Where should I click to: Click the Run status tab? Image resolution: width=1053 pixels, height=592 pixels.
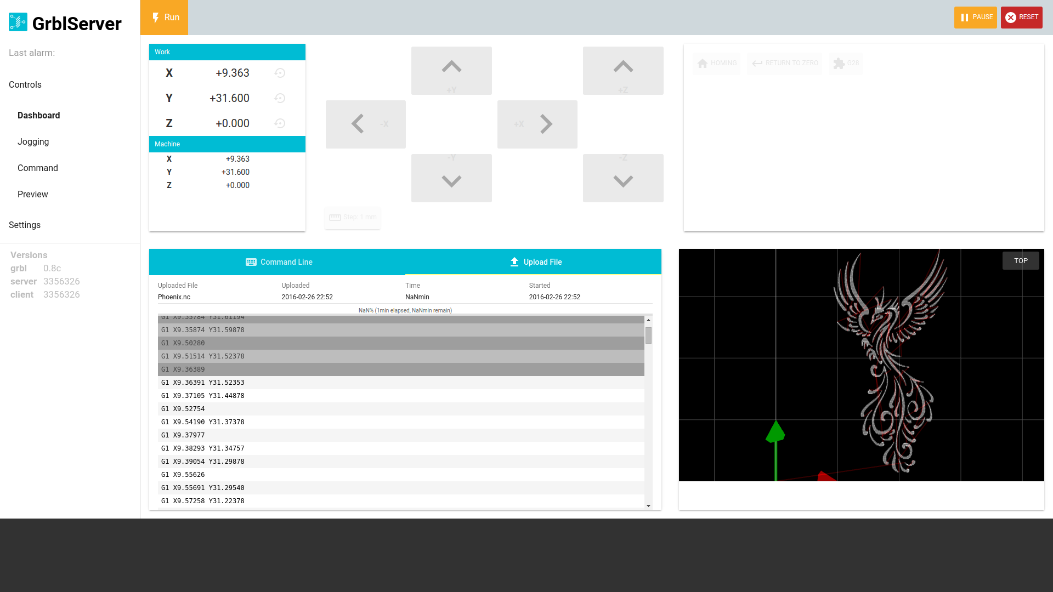tap(165, 18)
